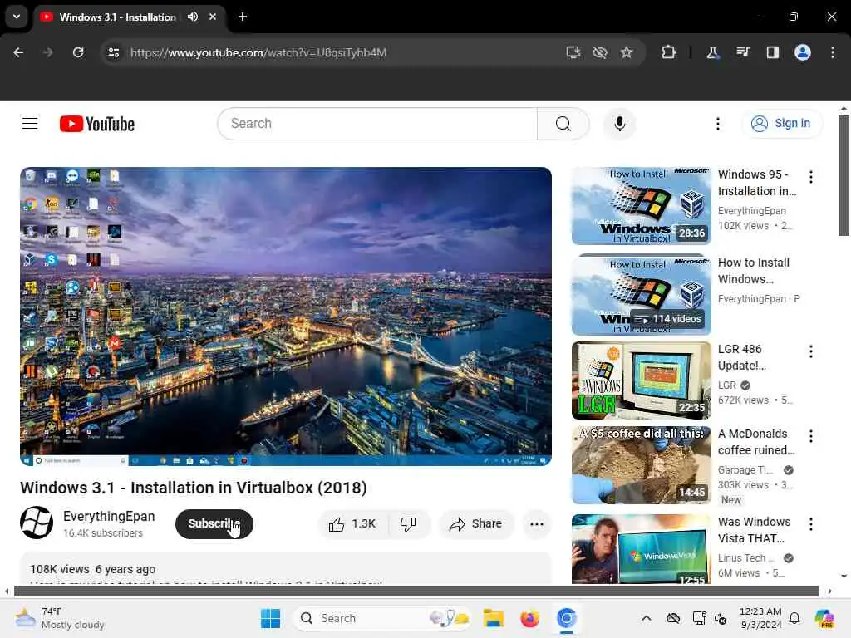851x638 pixels.
Task: Dislike the video with thumbs down
Action: coord(409,524)
